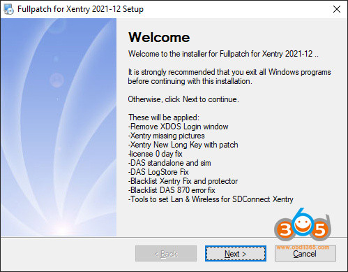
Task: Click the text 'Otherwise, click Next to continue.'
Action: coord(183,99)
